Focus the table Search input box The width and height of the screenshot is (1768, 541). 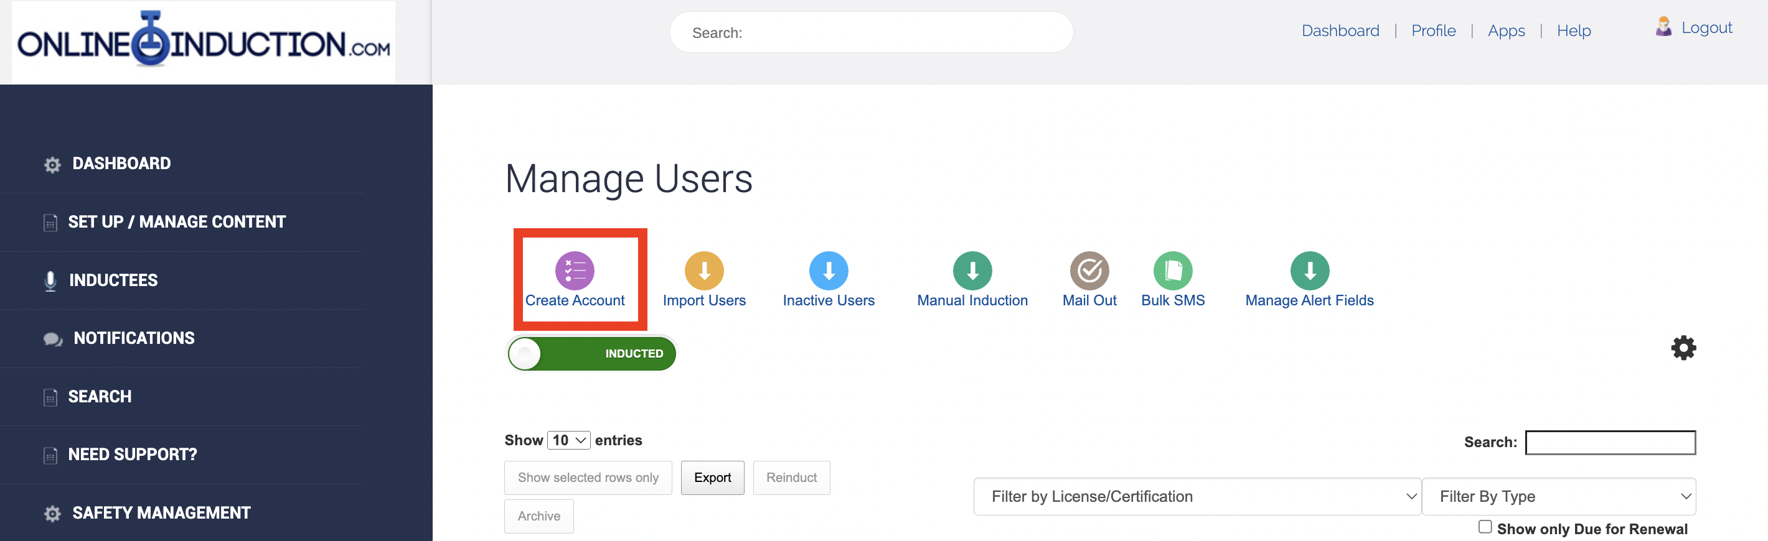click(x=1610, y=442)
